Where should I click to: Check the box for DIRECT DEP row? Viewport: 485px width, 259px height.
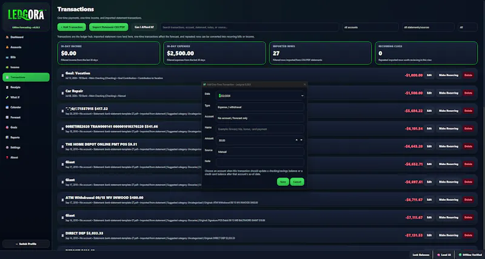coord(62,235)
